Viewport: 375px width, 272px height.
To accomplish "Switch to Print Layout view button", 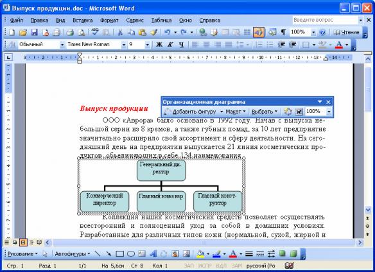I will (23, 242).
